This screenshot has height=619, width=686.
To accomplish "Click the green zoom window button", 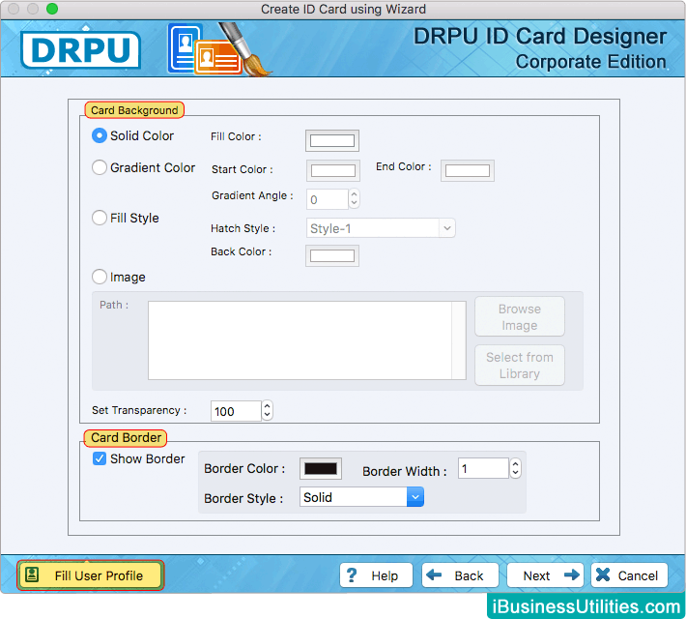I will tap(52, 9).
